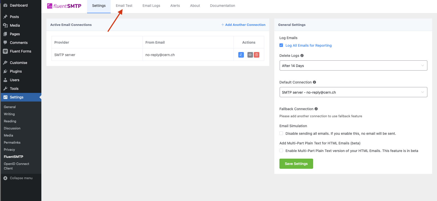Open the Email Test tab
The image size is (437, 201).
pyautogui.click(x=124, y=6)
